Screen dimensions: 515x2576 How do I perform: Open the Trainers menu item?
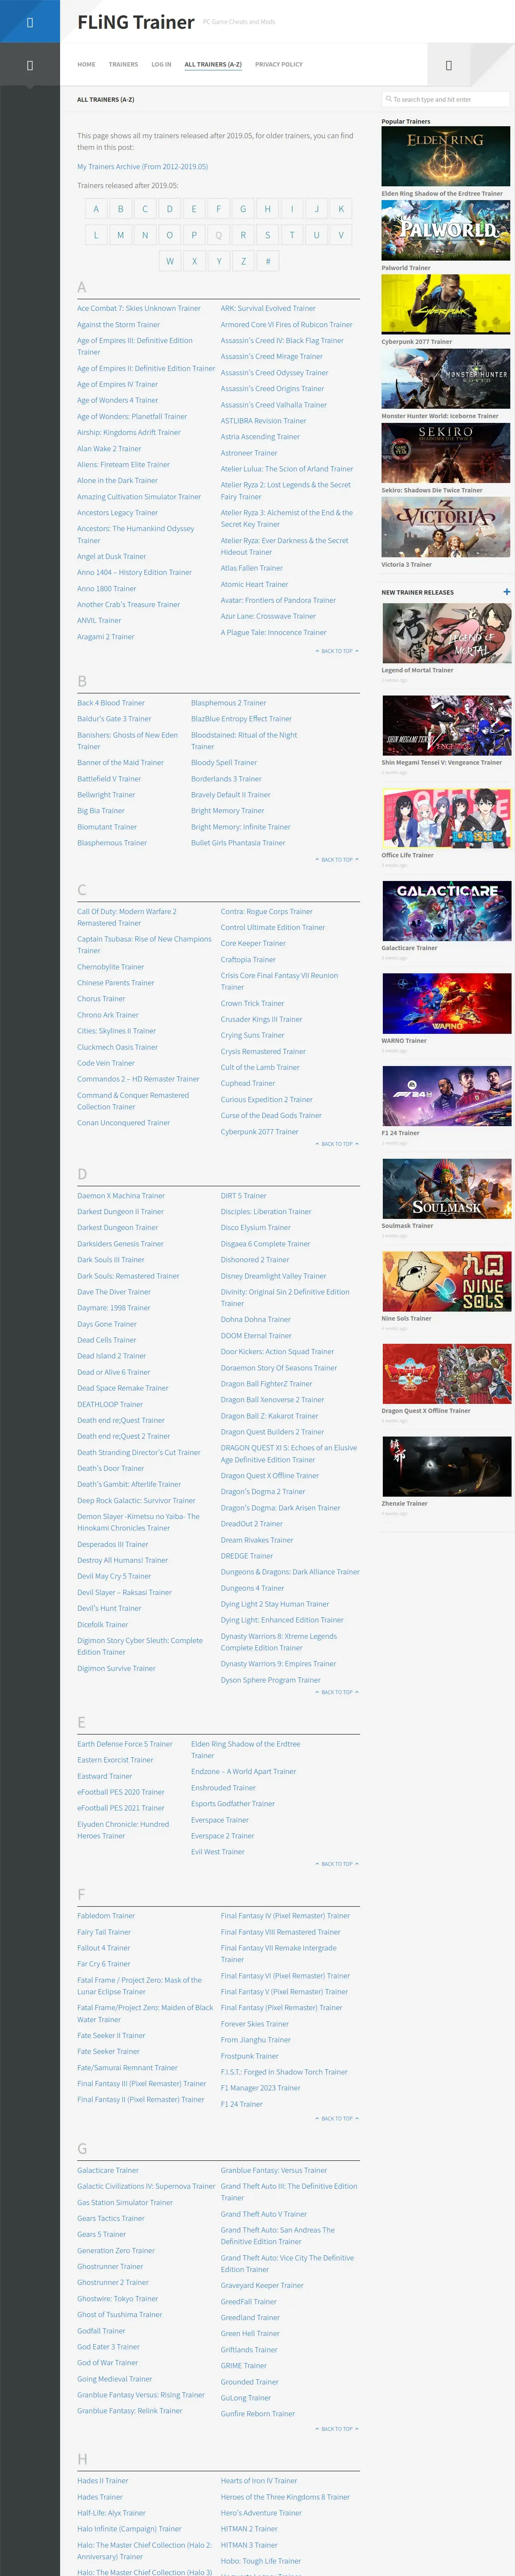[123, 64]
